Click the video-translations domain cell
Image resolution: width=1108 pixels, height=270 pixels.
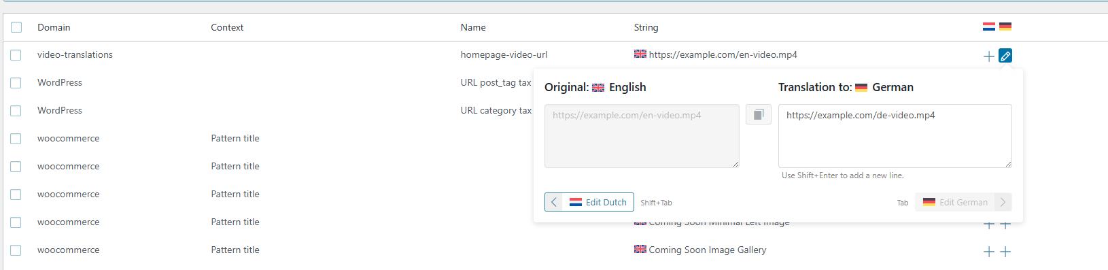click(x=75, y=54)
